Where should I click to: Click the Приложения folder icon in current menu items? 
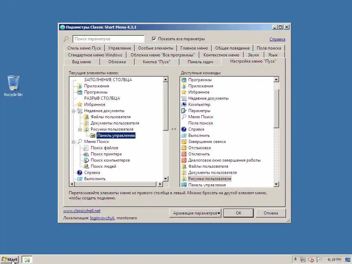coord(80,86)
